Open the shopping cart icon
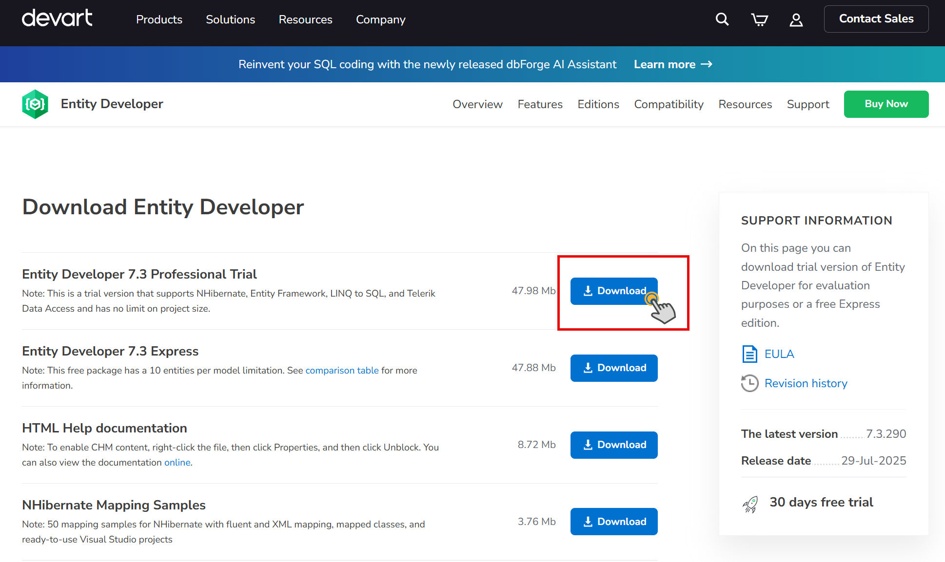Image resolution: width=945 pixels, height=562 pixels. coord(759,19)
